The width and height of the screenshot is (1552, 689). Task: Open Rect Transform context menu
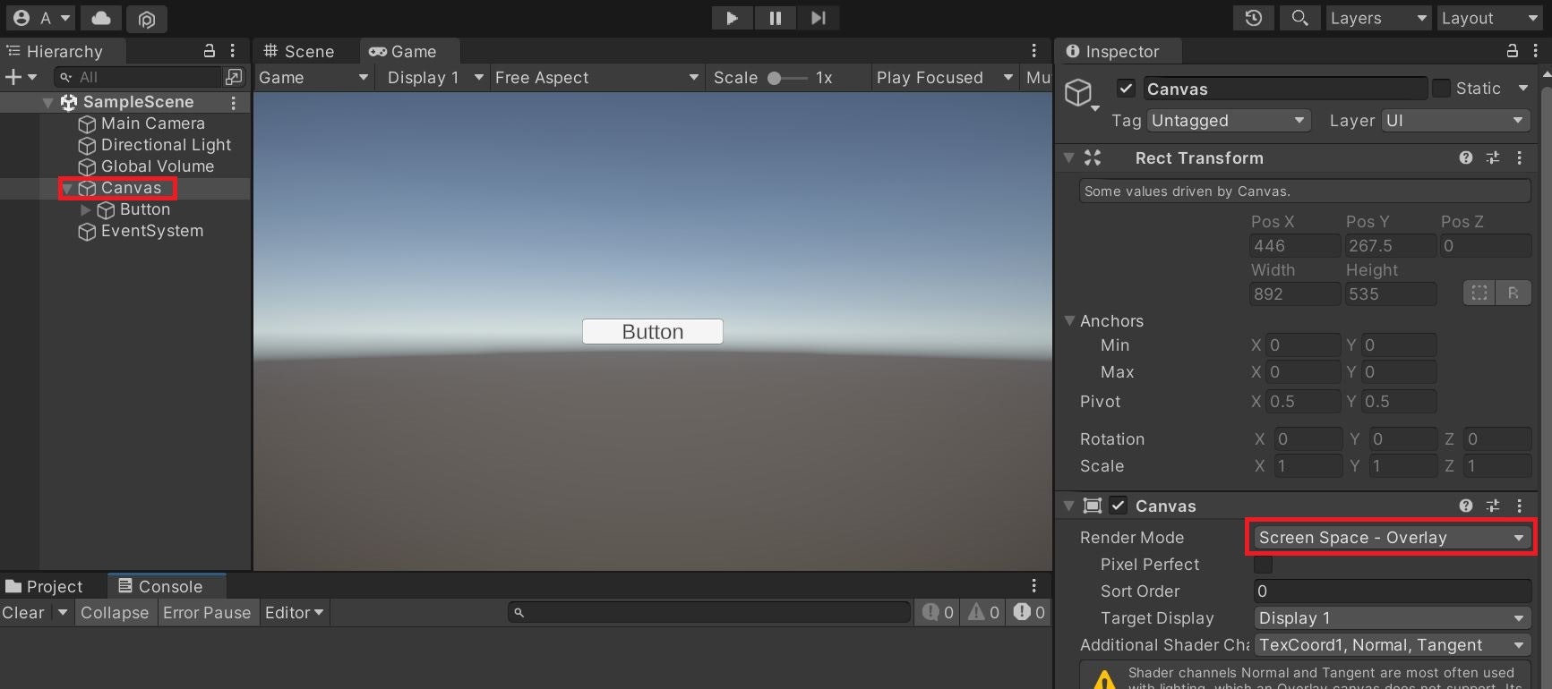[1519, 157]
